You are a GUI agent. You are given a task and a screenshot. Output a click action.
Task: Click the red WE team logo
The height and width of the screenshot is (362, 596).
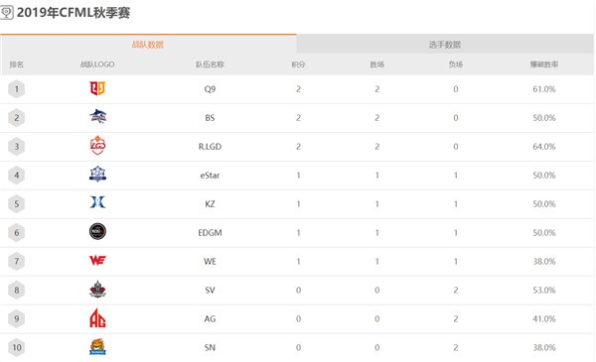[97, 260]
